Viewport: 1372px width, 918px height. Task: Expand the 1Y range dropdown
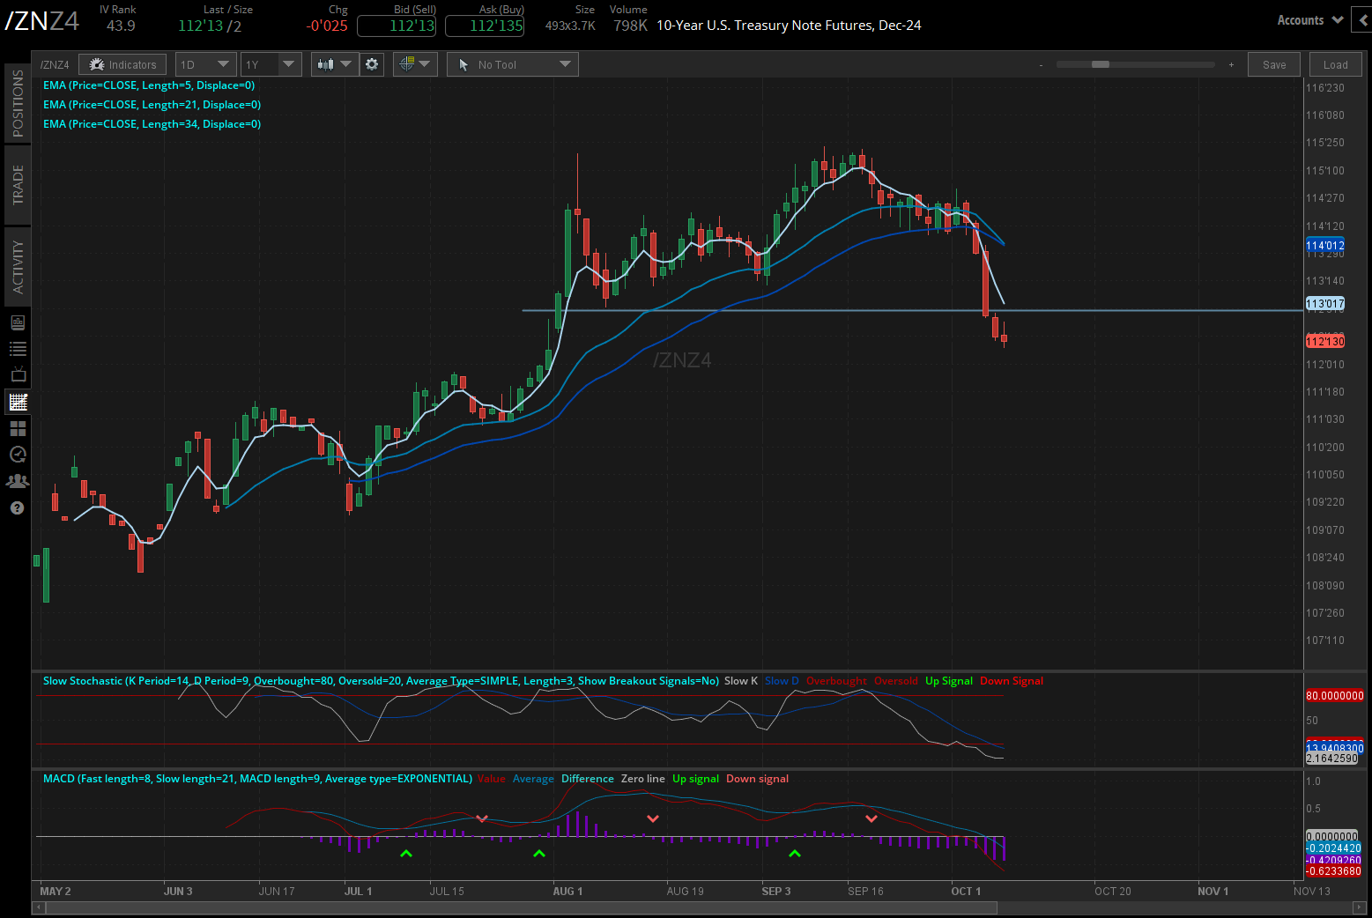point(270,63)
